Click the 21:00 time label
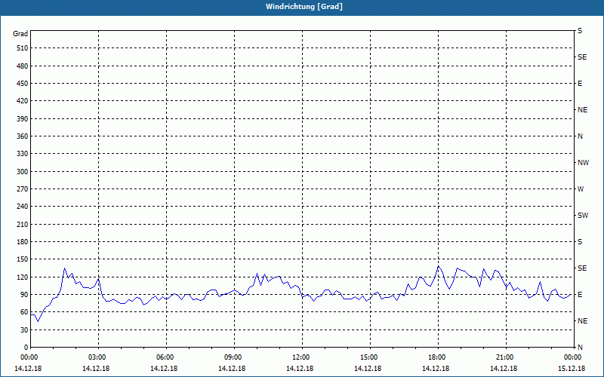Viewport: 604px width, 377px height. 505,357
